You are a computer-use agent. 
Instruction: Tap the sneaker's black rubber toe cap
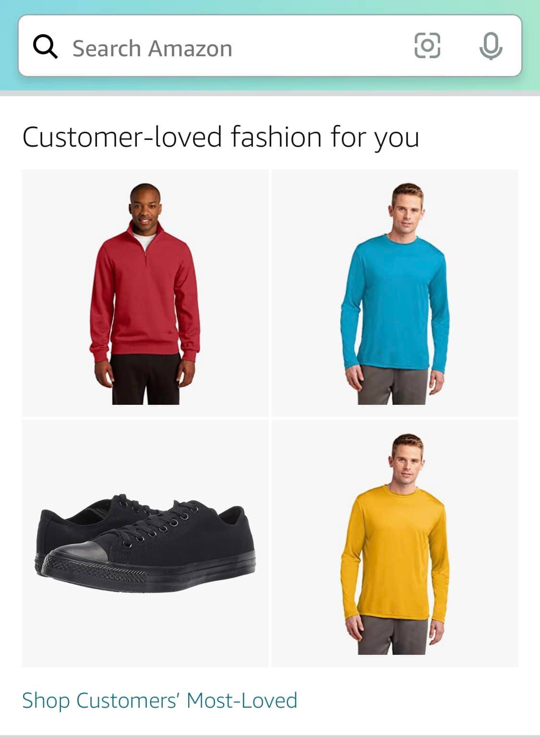(x=79, y=560)
